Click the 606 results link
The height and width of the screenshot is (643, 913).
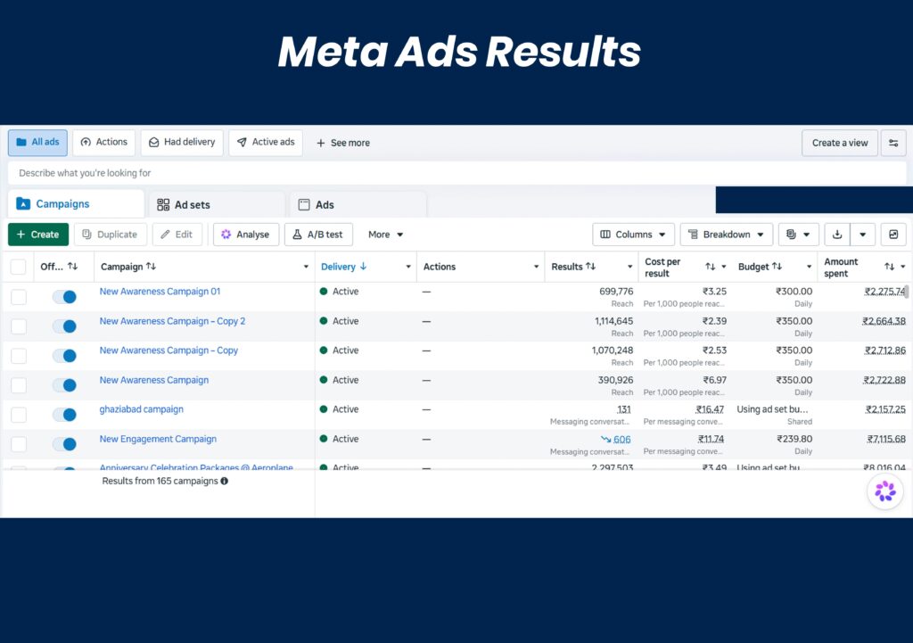[x=621, y=439]
